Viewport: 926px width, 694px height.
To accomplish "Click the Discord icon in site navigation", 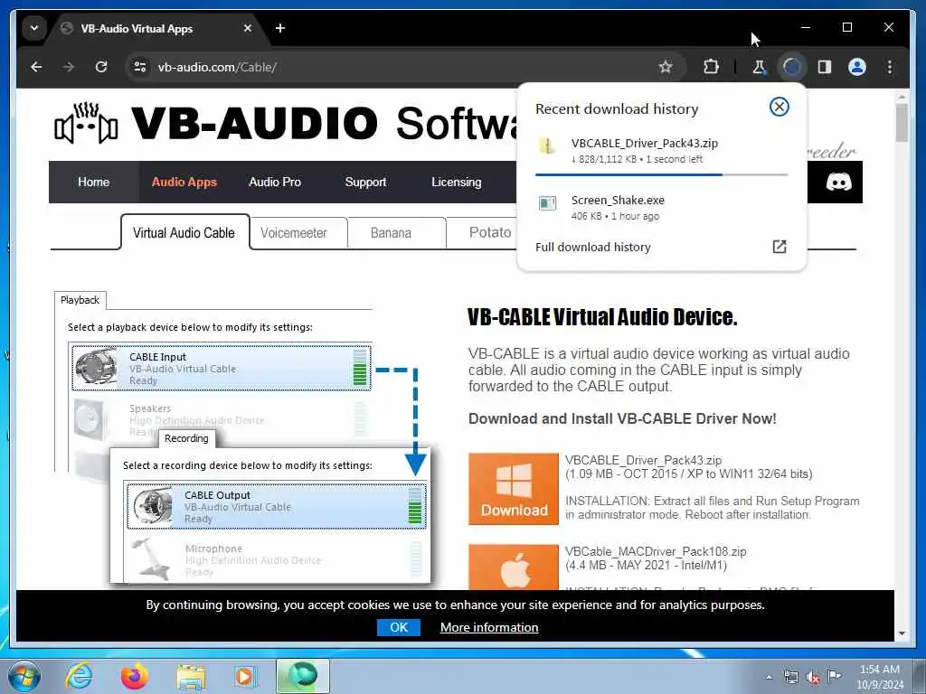I will pos(838,182).
